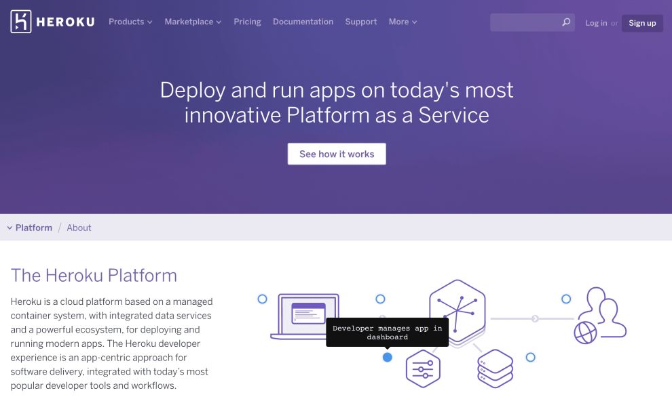This screenshot has width=672, height=401.
Task: Select the step circle left of the laptop
Action: click(x=262, y=299)
